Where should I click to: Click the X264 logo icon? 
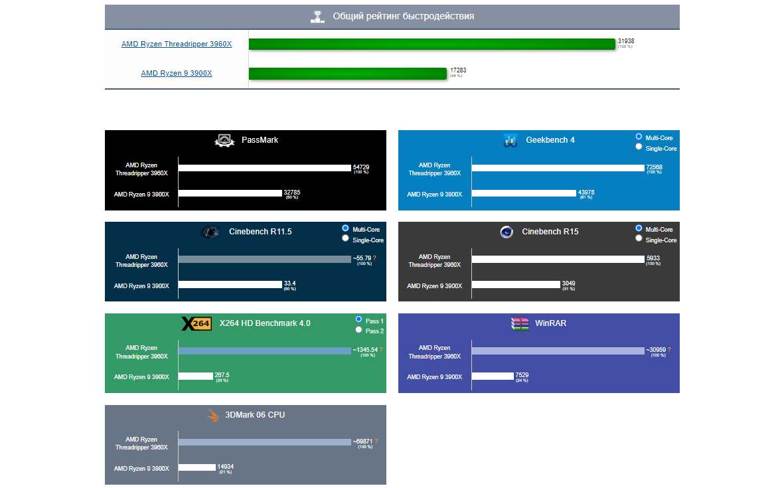click(196, 324)
